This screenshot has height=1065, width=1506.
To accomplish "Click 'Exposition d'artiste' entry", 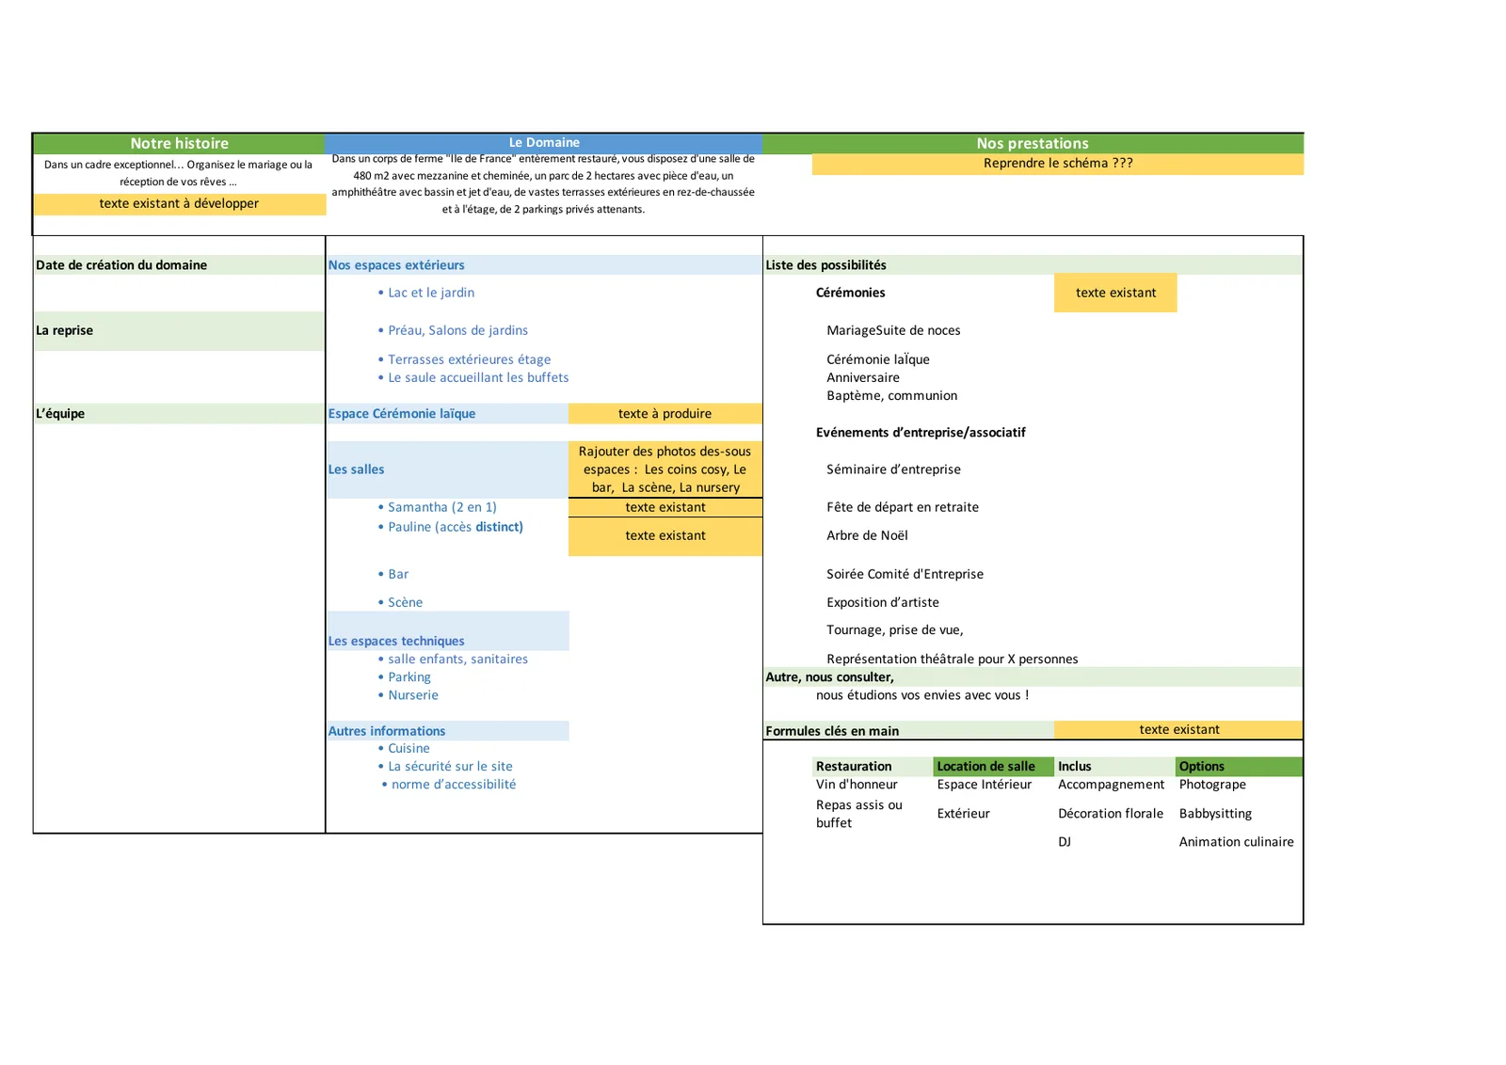I will (883, 602).
